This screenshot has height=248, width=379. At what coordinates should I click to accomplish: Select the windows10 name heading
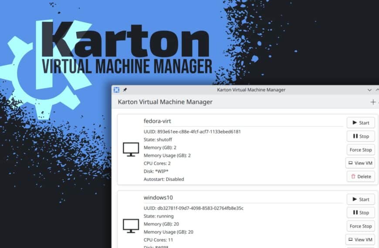(x=158, y=198)
